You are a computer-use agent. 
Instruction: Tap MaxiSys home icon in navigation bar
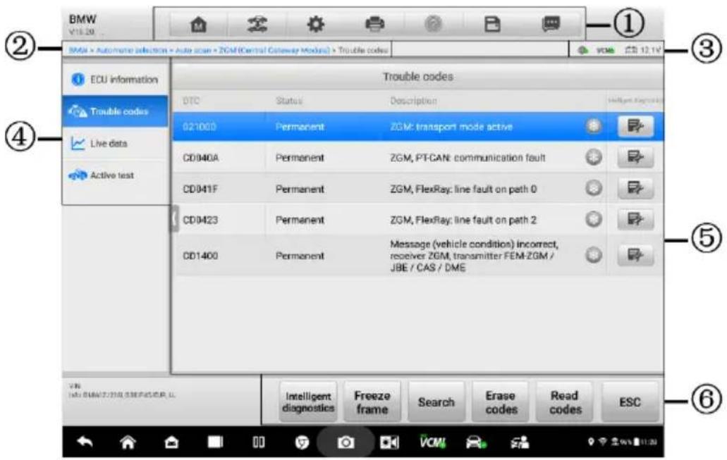coord(171,442)
